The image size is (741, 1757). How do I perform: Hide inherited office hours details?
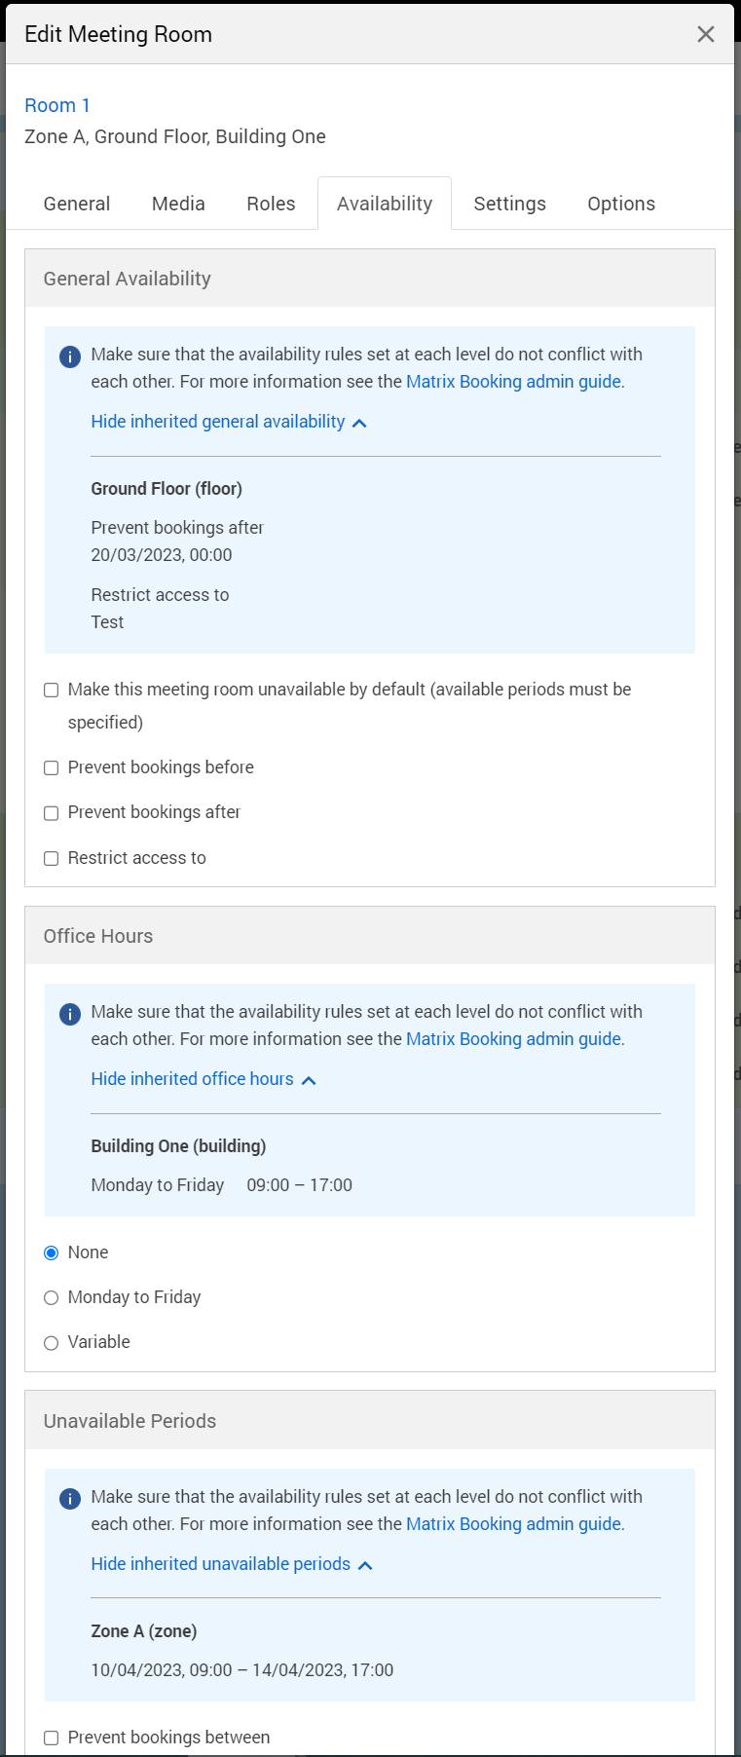[x=204, y=1079]
